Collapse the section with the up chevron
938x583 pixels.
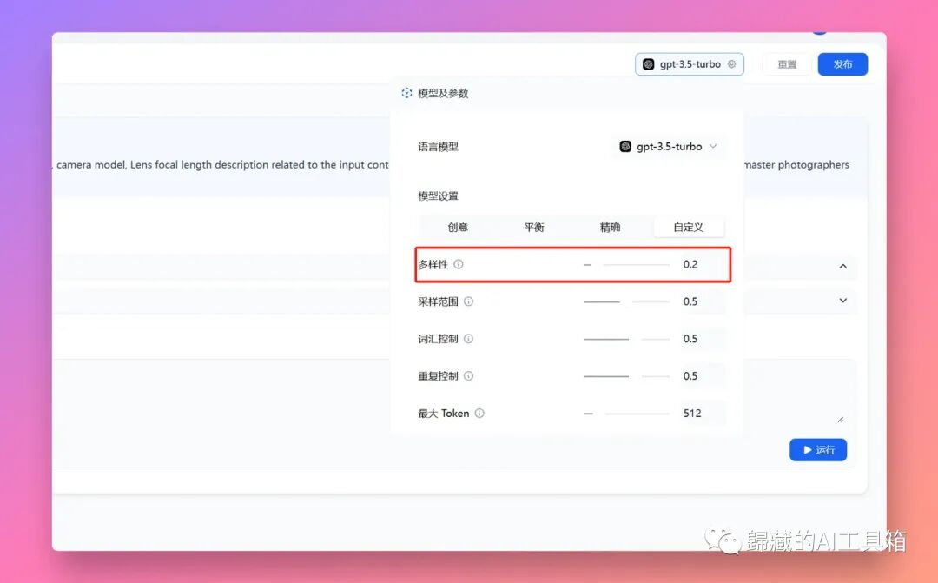click(x=842, y=266)
